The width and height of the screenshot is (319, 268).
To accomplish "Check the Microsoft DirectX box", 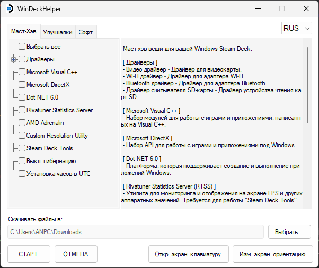I will click(22, 85).
